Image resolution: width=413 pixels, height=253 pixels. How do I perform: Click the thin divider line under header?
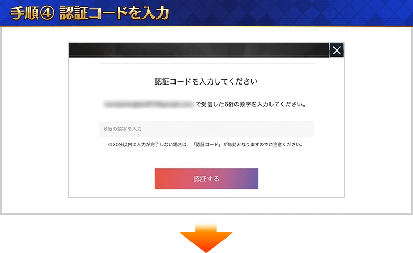(x=206, y=63)
